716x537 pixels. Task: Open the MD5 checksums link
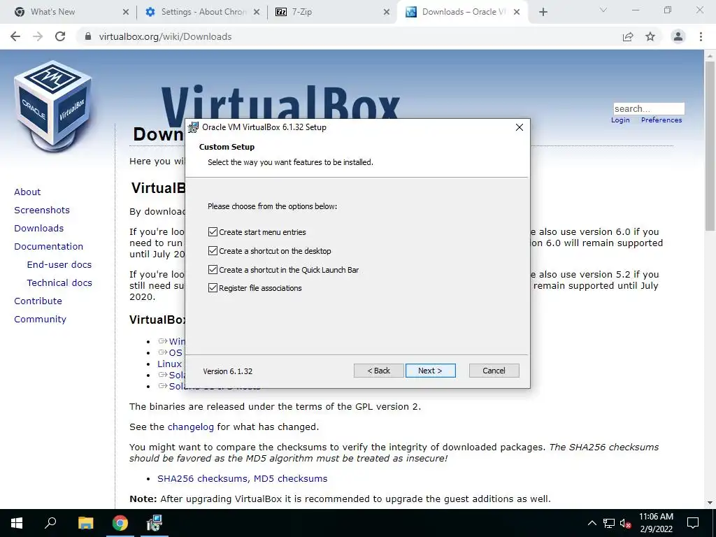[x=290, y=478]
